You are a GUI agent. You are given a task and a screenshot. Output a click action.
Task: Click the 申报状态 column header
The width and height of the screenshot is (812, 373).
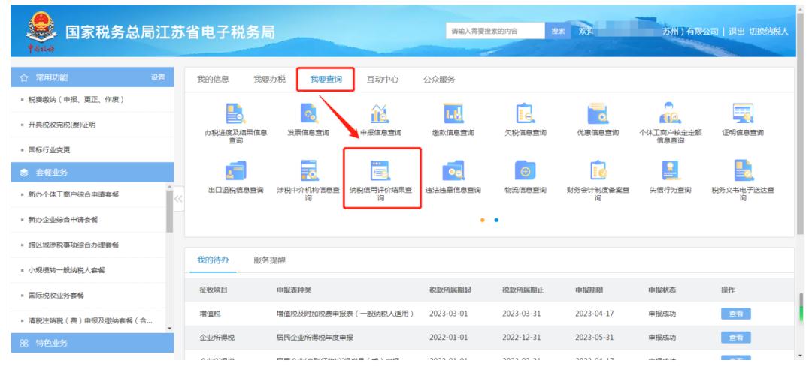(x=662, y=290)
